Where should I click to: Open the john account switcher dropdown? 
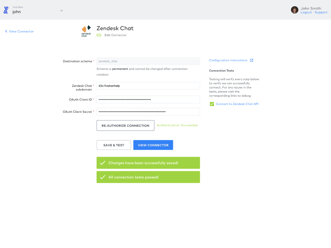coord(61,10)
